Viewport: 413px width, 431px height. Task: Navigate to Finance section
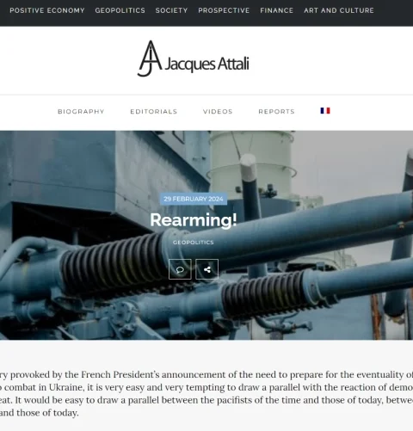tap(277, 10)
